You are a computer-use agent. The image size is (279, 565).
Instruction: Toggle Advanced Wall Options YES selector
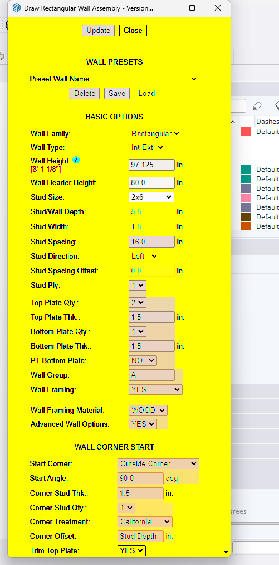tap(143, 424)
